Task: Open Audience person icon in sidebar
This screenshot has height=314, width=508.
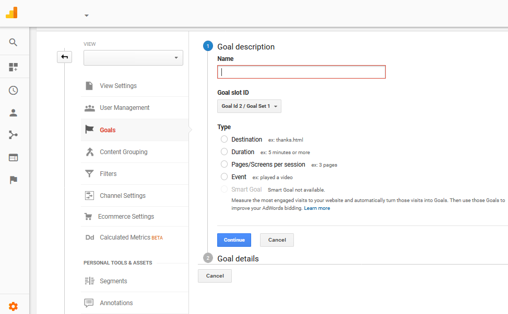Action: pos(13,113)
